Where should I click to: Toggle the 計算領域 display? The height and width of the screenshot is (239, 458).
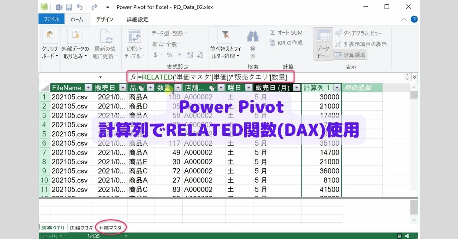pos(350,55)
